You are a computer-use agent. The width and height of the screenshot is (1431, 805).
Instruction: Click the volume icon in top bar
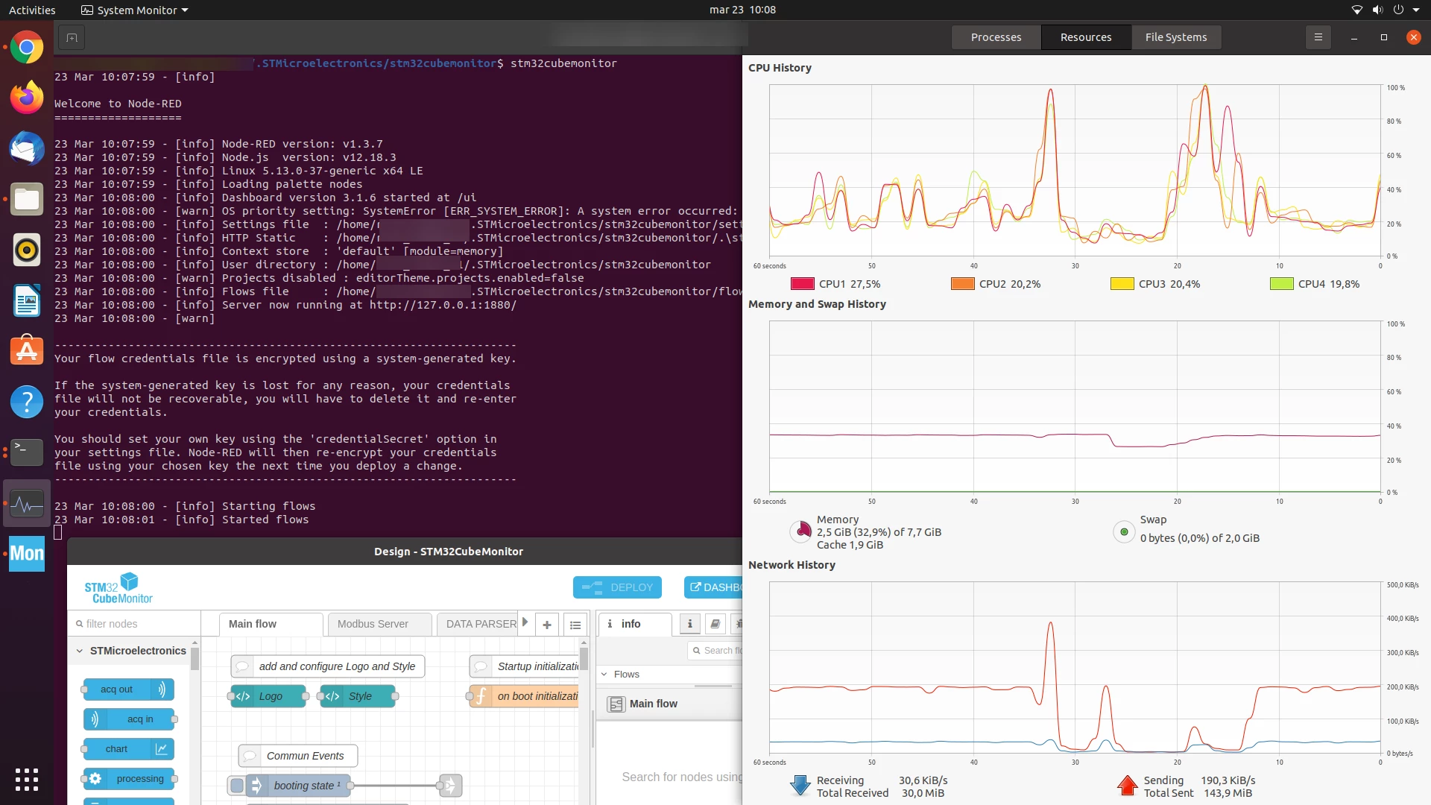1377,10
